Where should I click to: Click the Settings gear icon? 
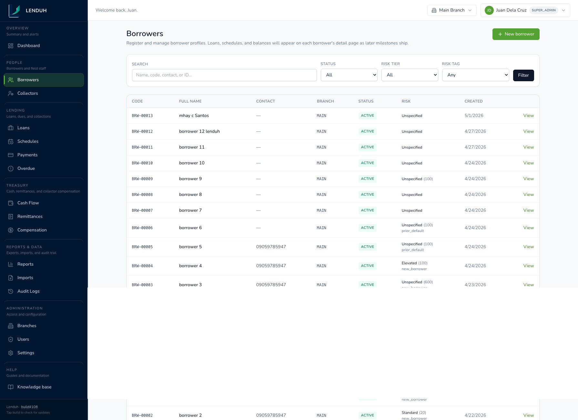(x=11, y=353)
